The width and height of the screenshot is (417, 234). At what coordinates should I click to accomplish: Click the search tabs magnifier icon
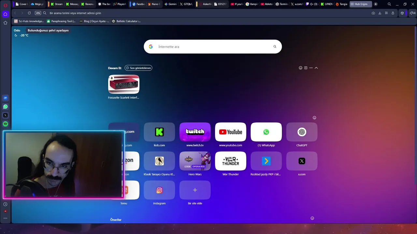[x=389, y=4]
